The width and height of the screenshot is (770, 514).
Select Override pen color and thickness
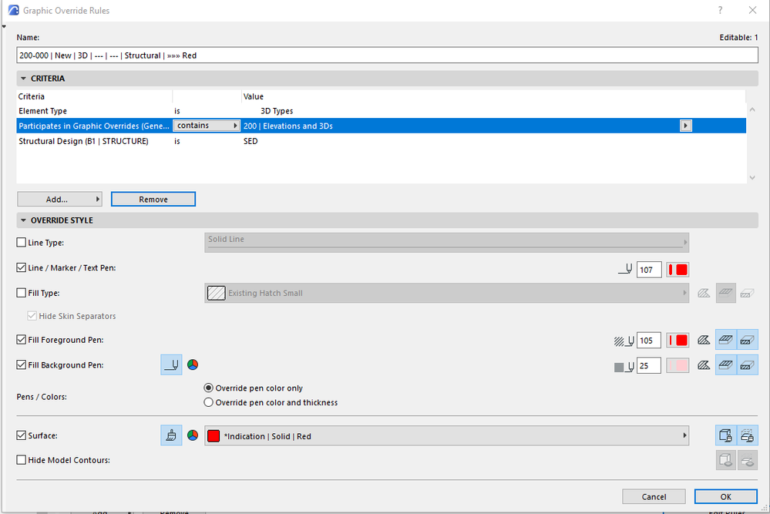click(x=209, y=402)
